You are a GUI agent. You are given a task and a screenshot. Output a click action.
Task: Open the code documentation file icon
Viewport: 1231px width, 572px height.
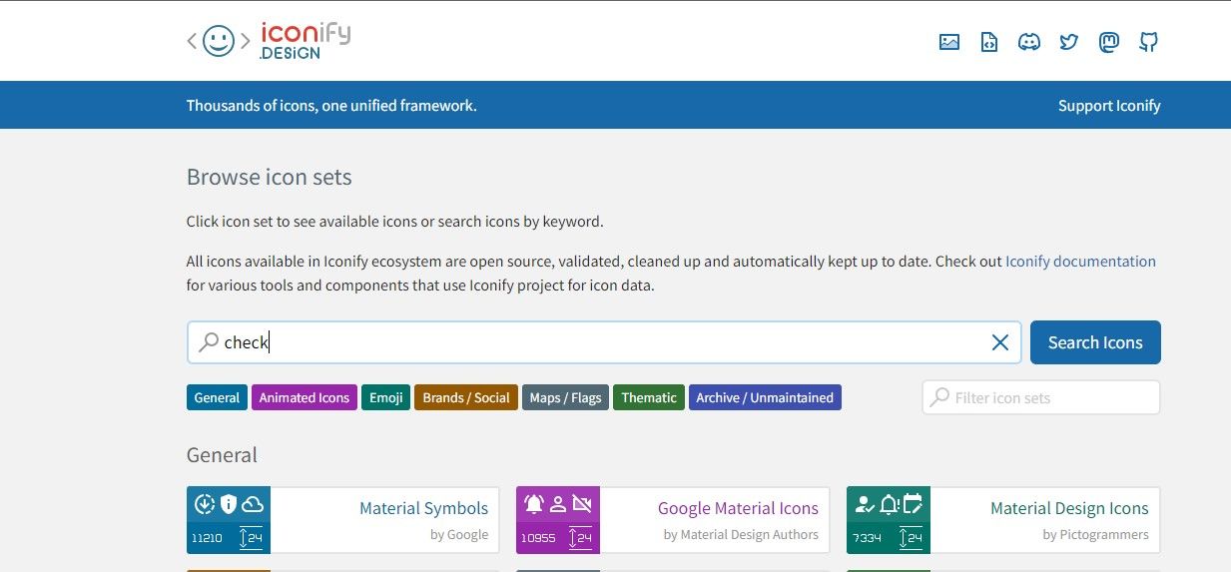[989, 42]
